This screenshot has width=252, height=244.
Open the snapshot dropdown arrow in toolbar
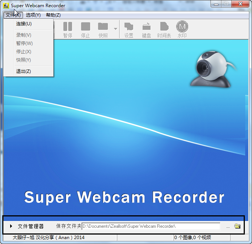coord(115,29)
